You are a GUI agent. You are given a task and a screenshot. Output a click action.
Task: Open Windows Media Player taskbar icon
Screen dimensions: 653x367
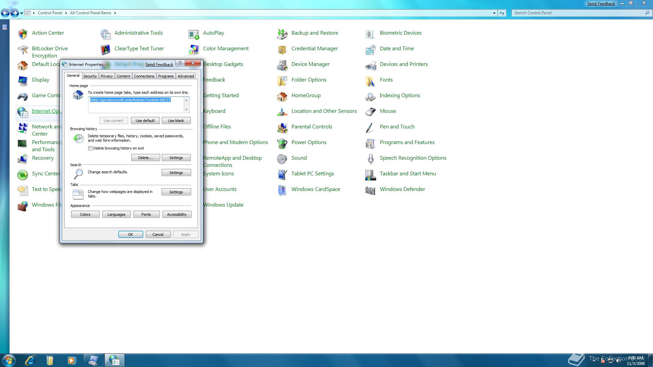pyautogui.click(x=71, y=360)
